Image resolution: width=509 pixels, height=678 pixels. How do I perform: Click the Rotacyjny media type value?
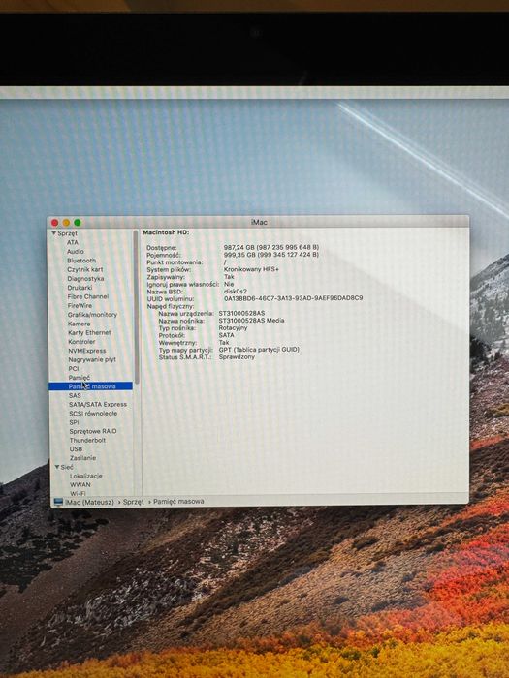(x=234, y=327)
